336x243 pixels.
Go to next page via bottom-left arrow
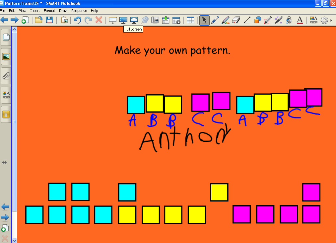(5, 217)
